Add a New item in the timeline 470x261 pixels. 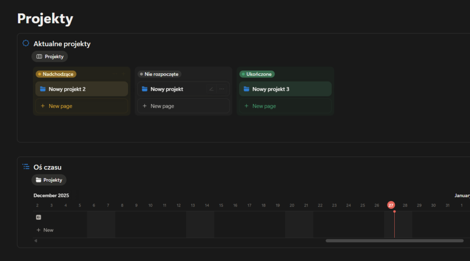tap(45, 230)
